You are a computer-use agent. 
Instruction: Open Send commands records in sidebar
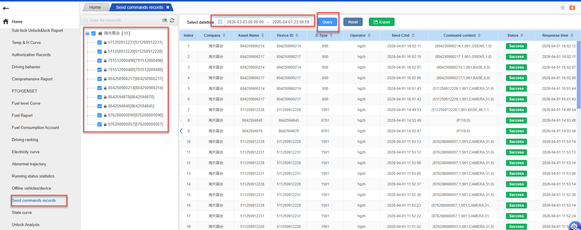[34, 201]
